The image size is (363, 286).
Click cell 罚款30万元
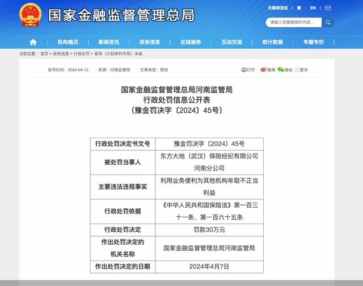coord(209,230)
